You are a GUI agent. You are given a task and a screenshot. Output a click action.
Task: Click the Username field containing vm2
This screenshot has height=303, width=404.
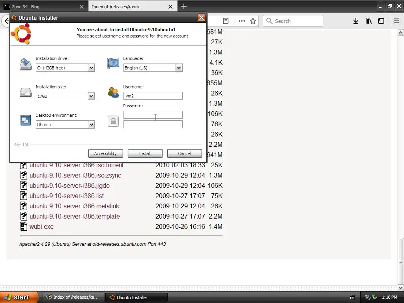(153, 96)
